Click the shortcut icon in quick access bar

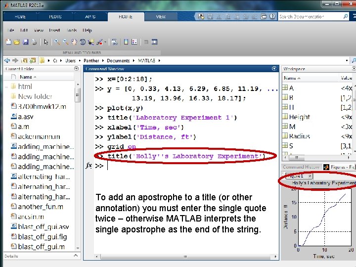coord(201,16)
